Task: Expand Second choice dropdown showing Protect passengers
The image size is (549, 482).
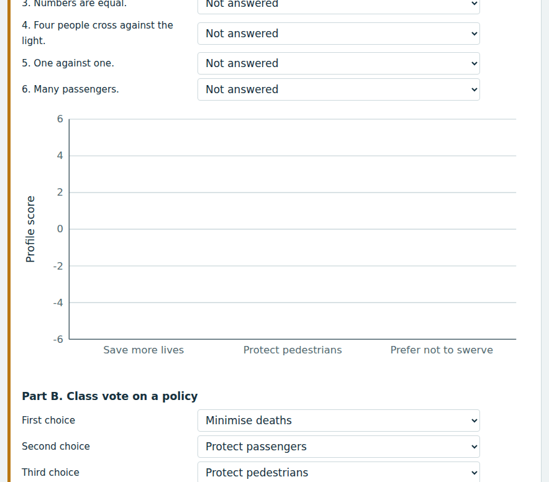Action: pos(338,447)
